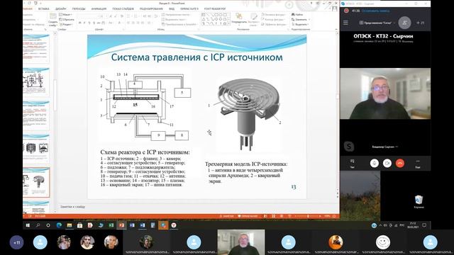Expand the Заливка фигуры fill dropdown

point(274,14)
